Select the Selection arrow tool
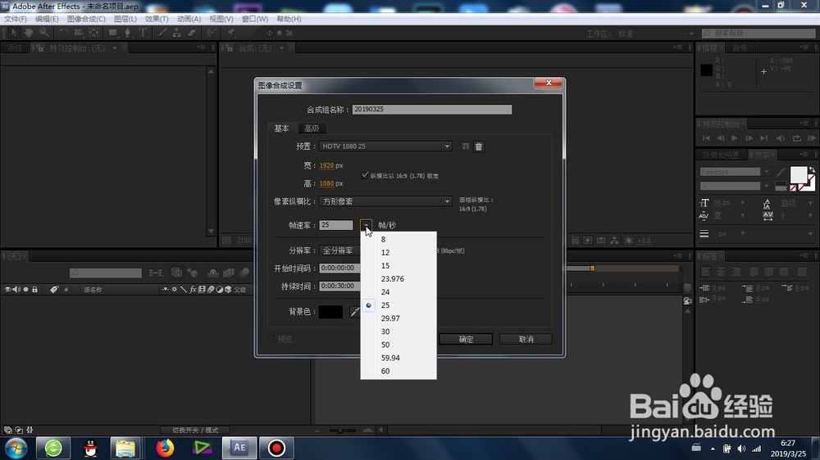This screenshot has height=460, width=820. click(14, 33)
